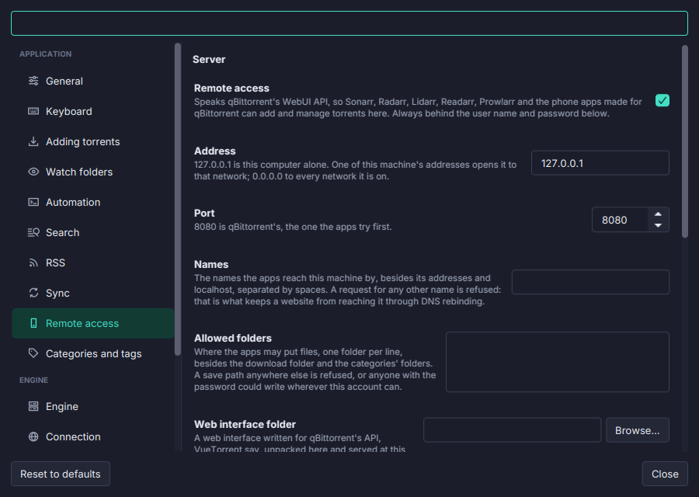Viewport: 699px width, 497px height.
Task: Click the Keyboard icon in sidebar
Action: tap(33, 111)
